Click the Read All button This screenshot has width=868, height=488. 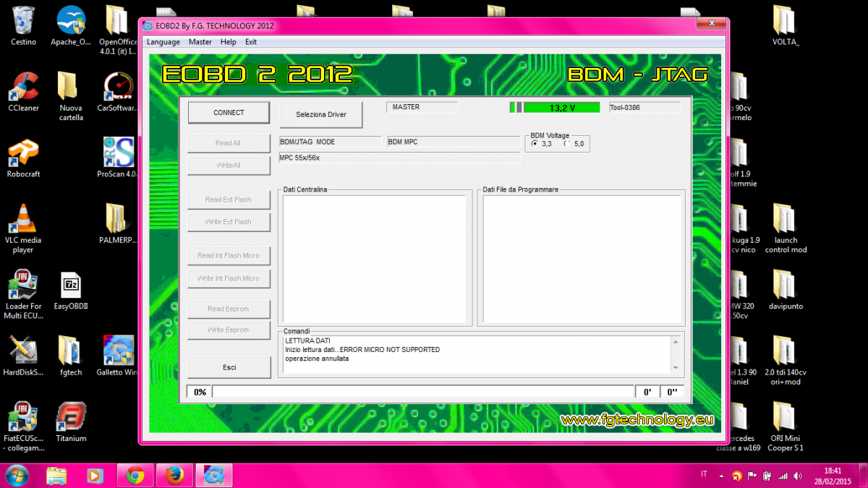click(229, 143)
